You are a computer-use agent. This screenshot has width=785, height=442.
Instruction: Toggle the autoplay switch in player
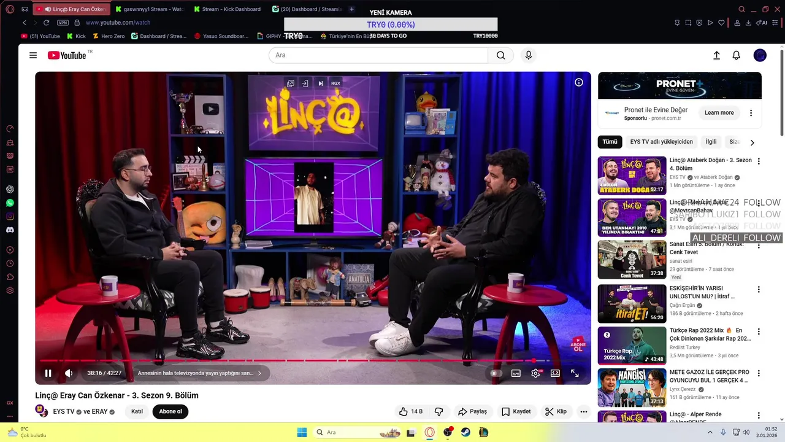[x=496, y=373]
